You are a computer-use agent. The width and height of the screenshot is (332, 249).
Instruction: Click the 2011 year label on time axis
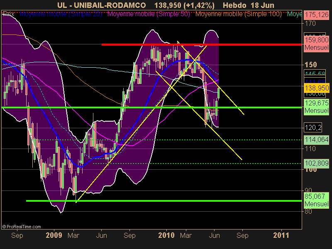click(x=281, y=235)
